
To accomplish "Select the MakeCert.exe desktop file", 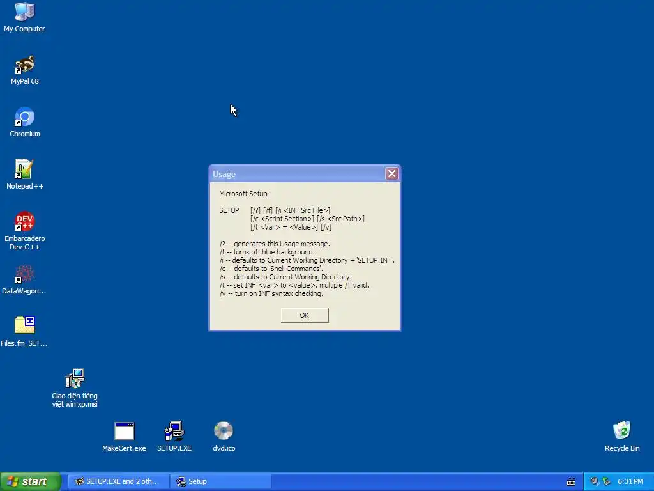I will 124,437.
